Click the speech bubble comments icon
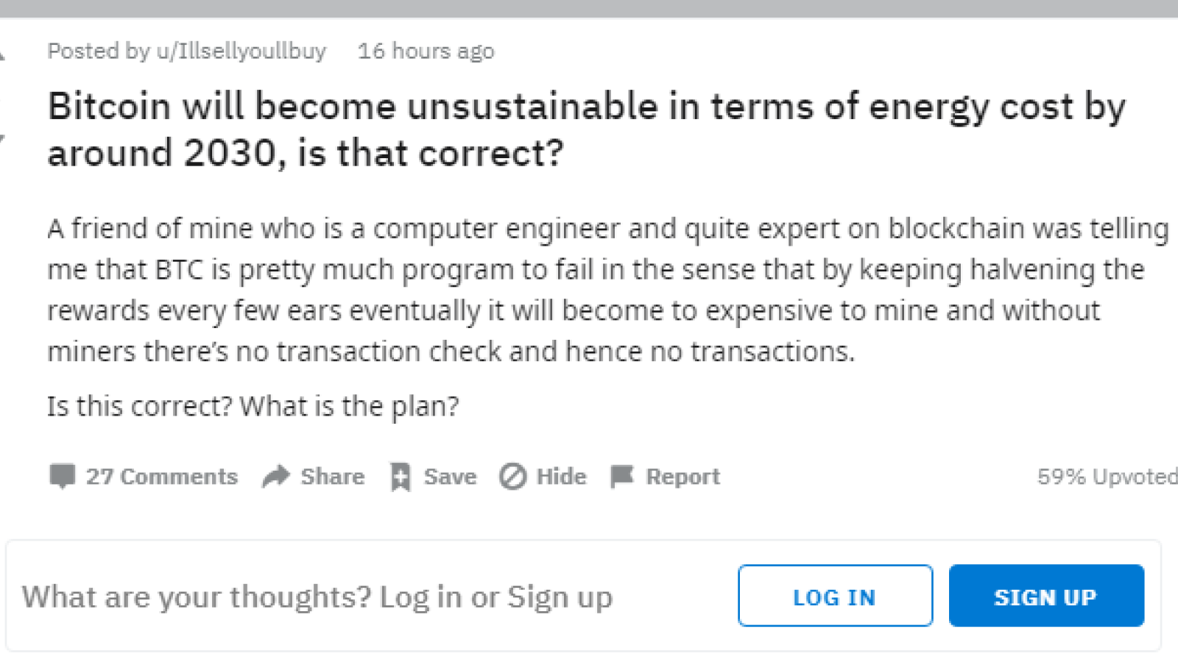This screenshot has height=662, width=1178. pos(63,477)
